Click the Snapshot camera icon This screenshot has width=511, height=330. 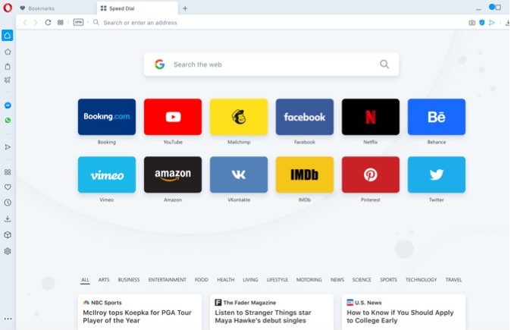tap(472, 23)
